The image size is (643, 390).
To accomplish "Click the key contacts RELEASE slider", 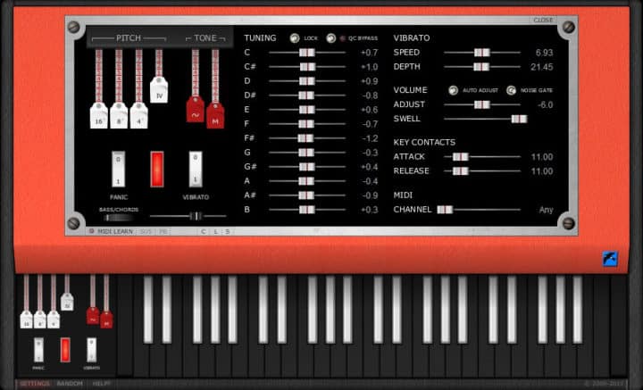I will pyautogui.click(x=482, y=171).
